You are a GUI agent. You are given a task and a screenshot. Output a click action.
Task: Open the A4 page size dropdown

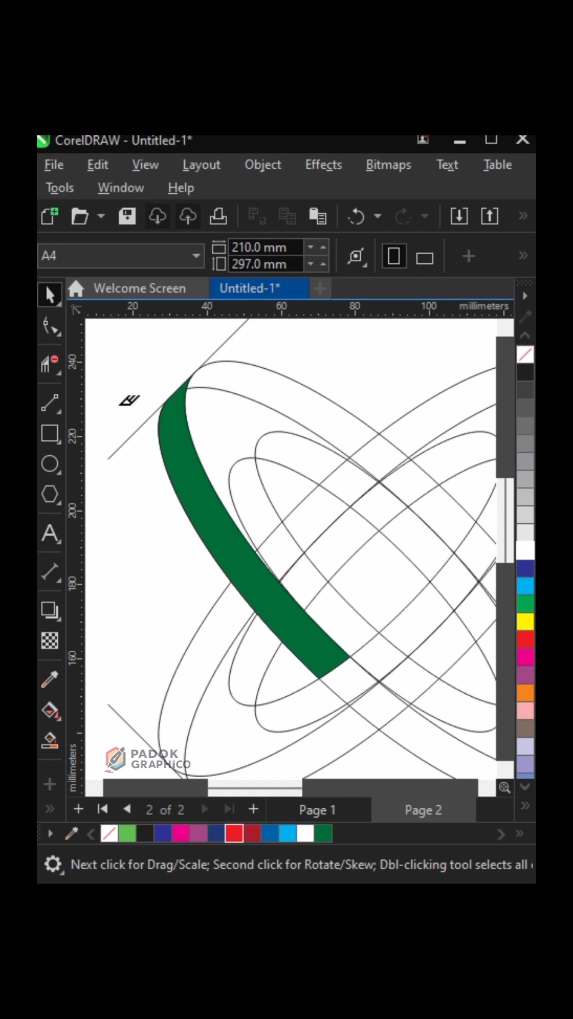197,256
